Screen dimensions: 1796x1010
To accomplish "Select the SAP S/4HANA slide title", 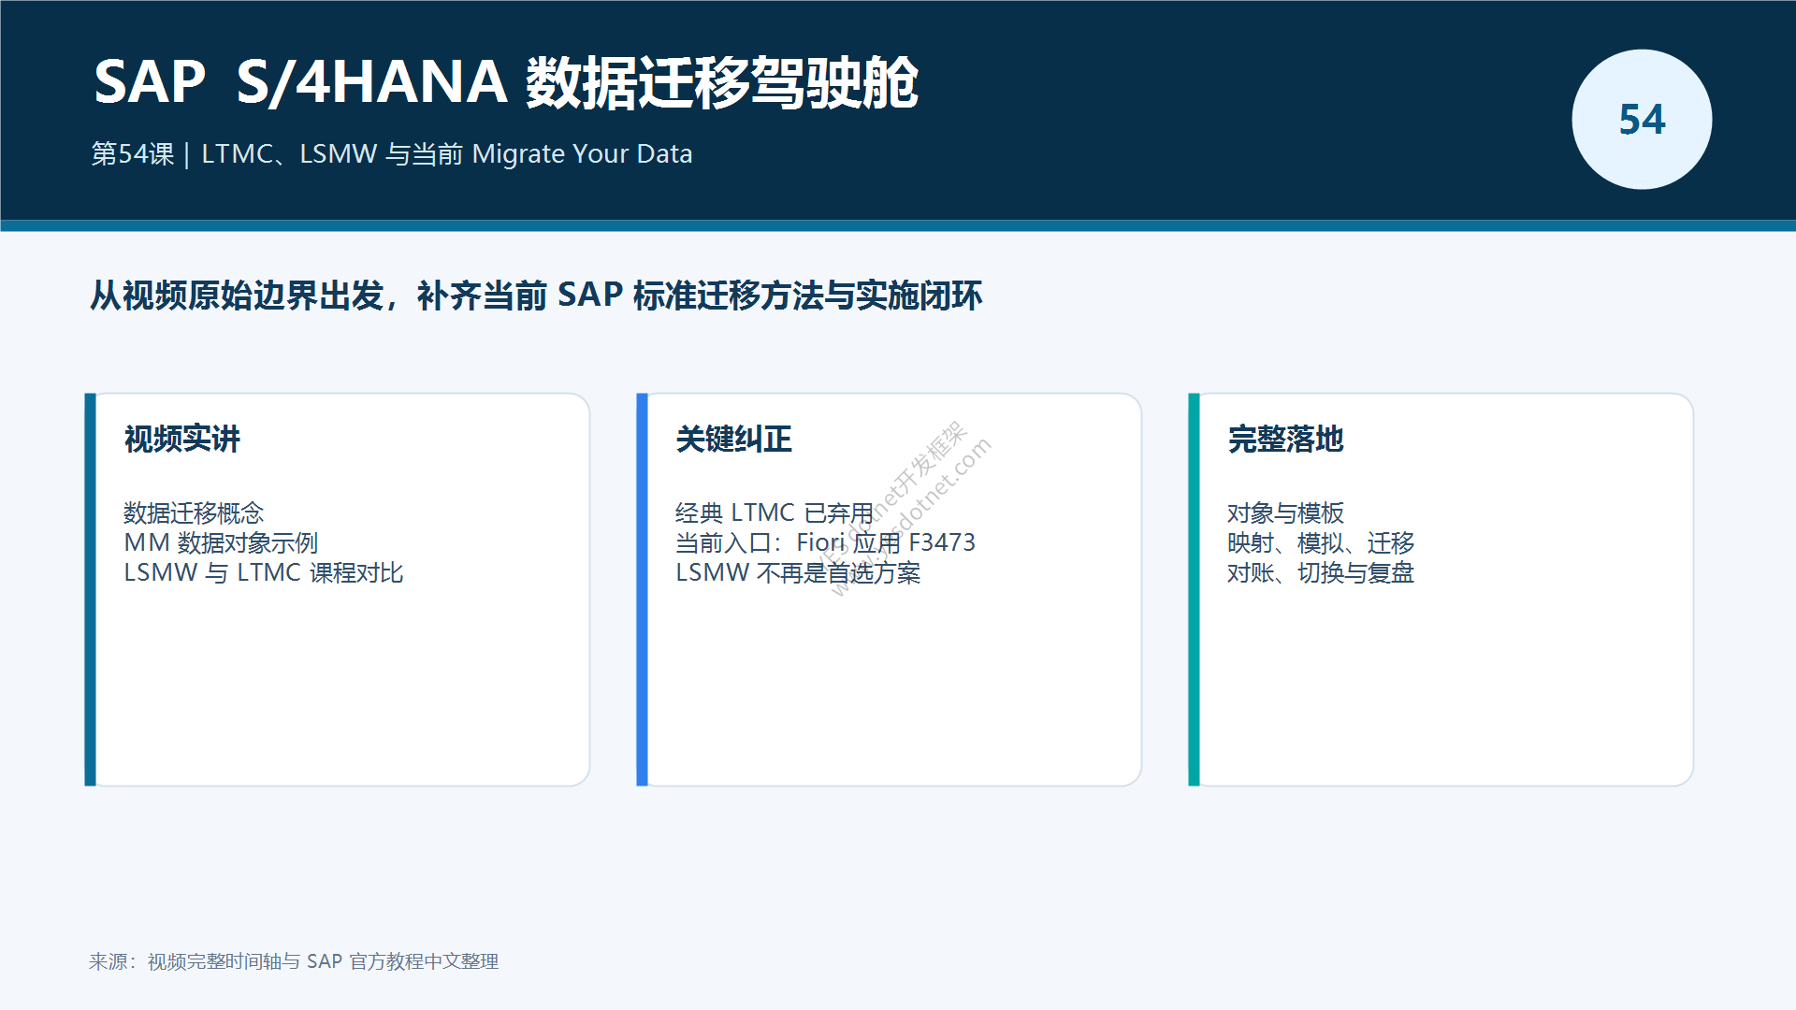I will point(506,82).
